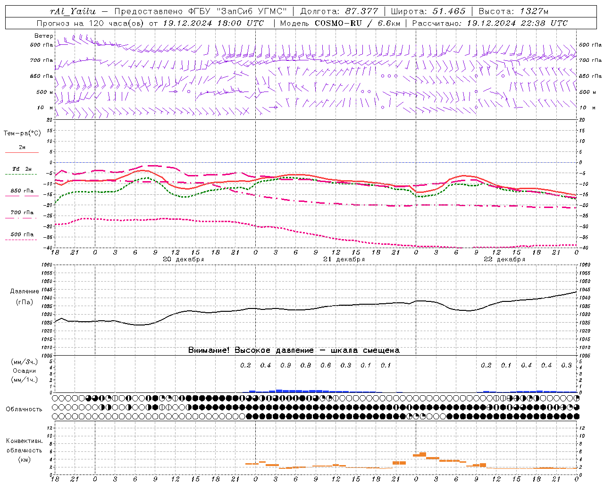Click the Облачность cloud cover label
The image size is (604, 483).
click(24, 409)
